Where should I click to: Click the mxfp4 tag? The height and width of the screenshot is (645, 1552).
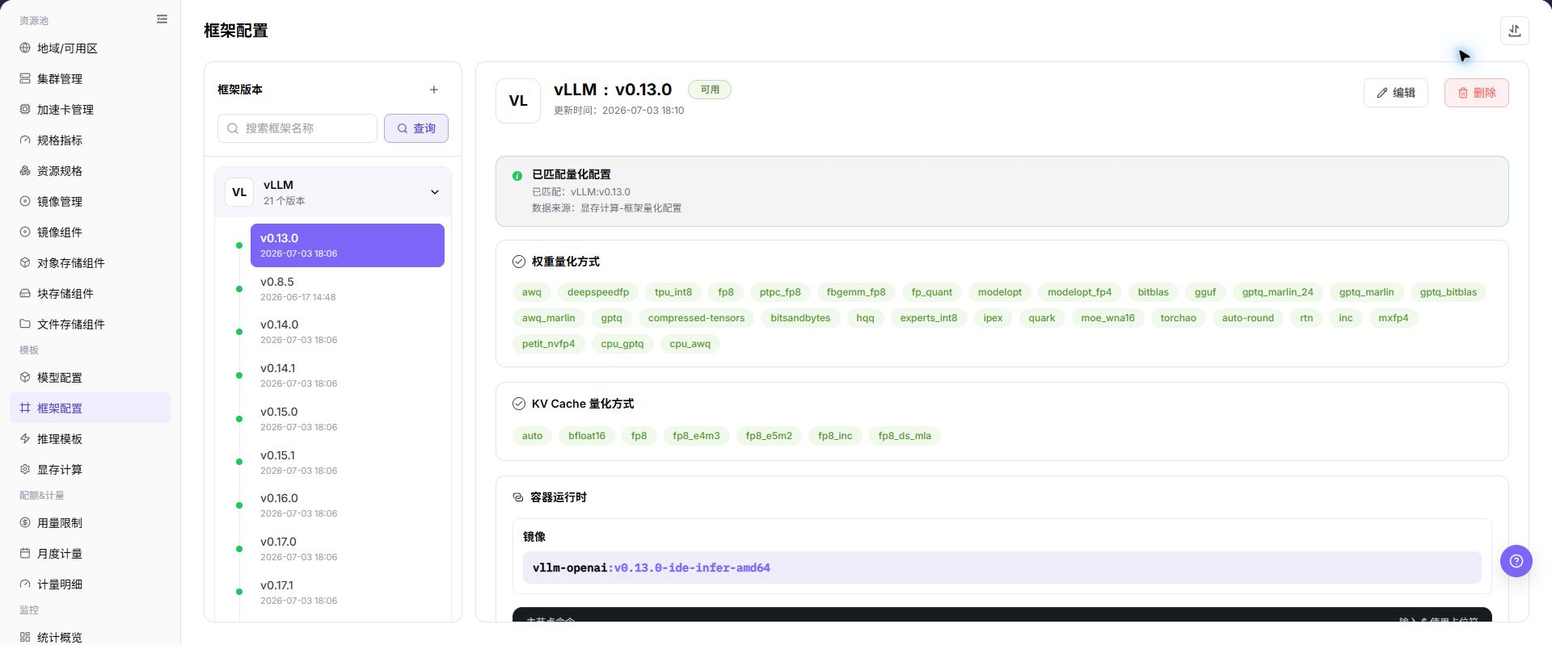click(x=1394, y=318)
